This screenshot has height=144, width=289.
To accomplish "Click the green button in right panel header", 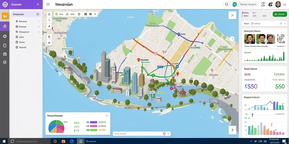I will [x=280, y=14].
